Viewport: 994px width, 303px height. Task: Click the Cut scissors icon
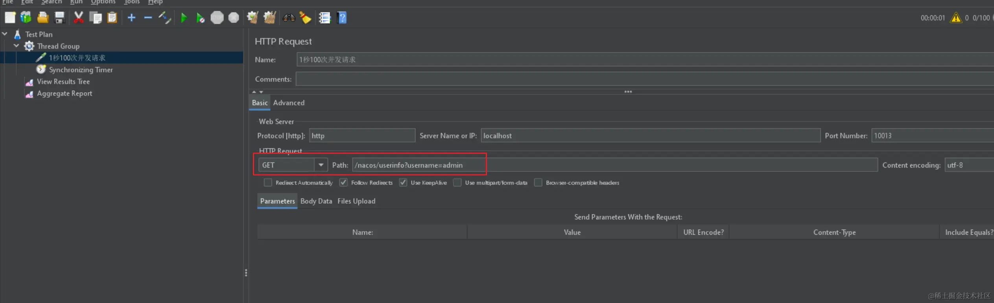[x=79, y=18]
